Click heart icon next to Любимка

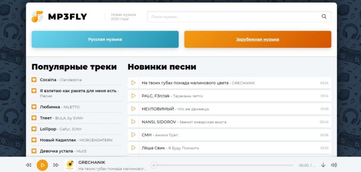point(34,107)
